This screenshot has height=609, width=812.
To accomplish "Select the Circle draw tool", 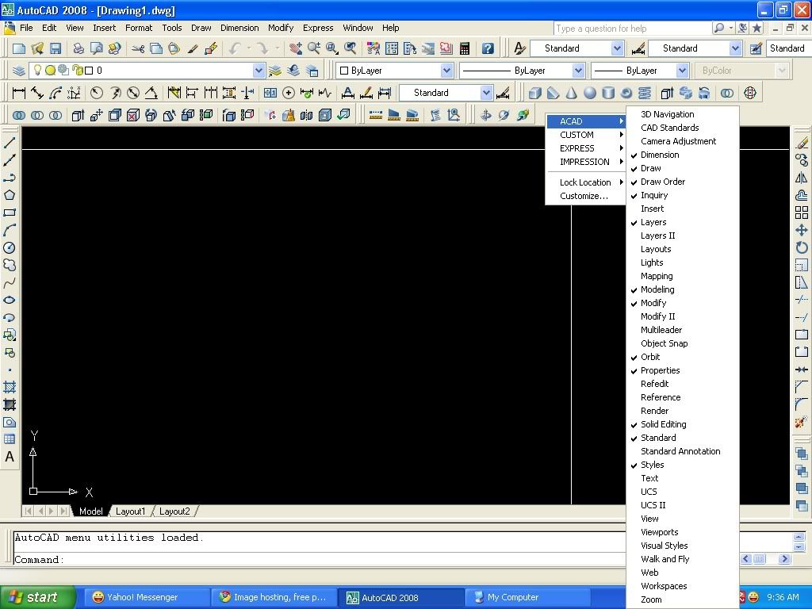I will [10, 247].
